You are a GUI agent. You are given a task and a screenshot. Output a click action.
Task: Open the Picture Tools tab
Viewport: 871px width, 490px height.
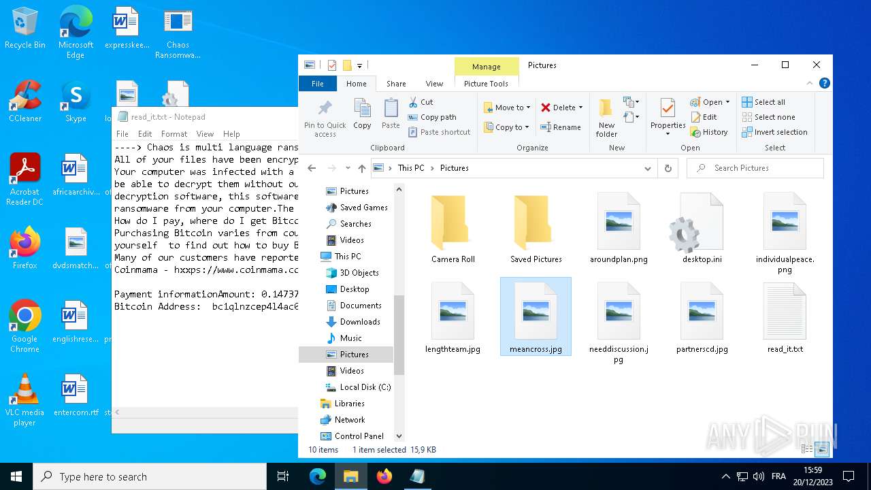(x=486, y=84)
